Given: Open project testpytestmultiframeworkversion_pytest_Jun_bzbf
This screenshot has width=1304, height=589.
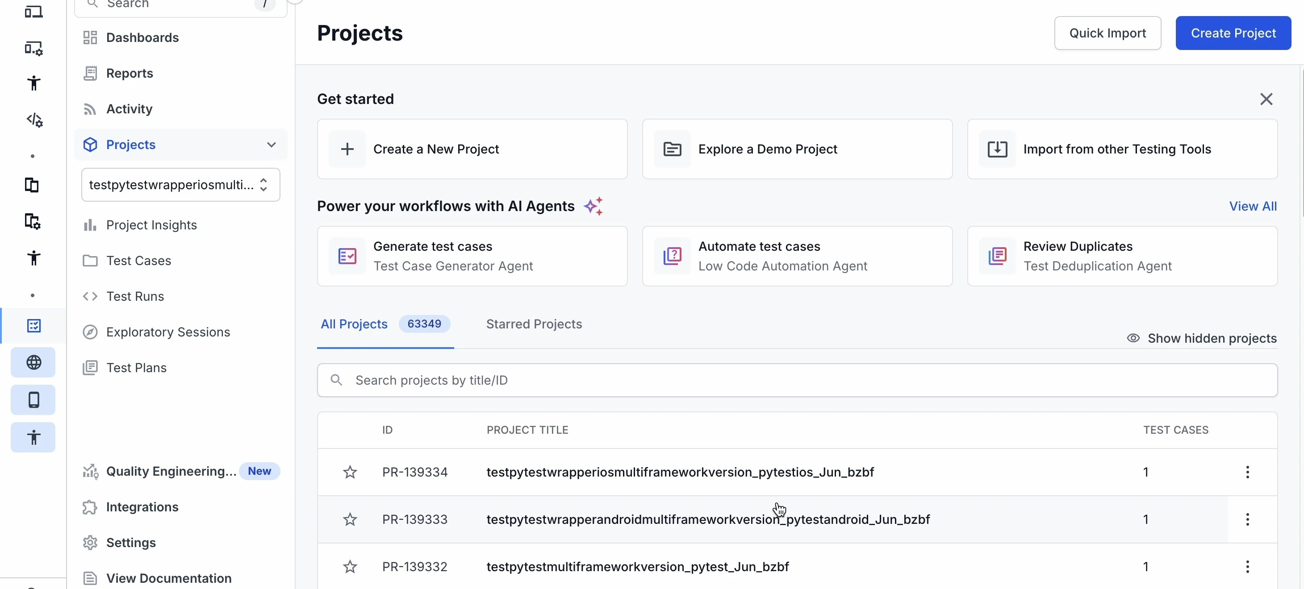Looking at the screenshot, I should [x=637, y=567].
